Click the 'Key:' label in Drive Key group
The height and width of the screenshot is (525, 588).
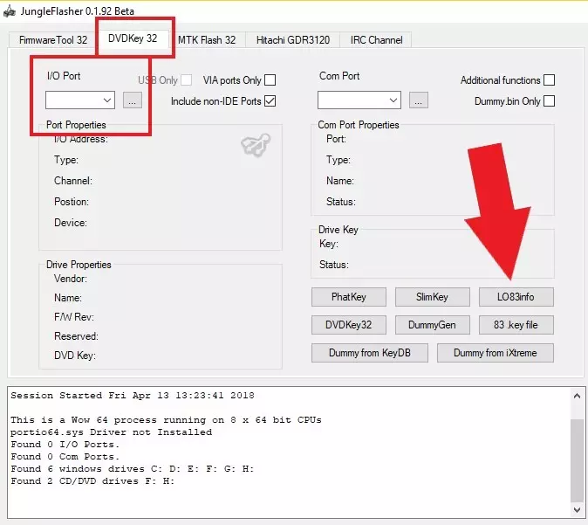329,244
